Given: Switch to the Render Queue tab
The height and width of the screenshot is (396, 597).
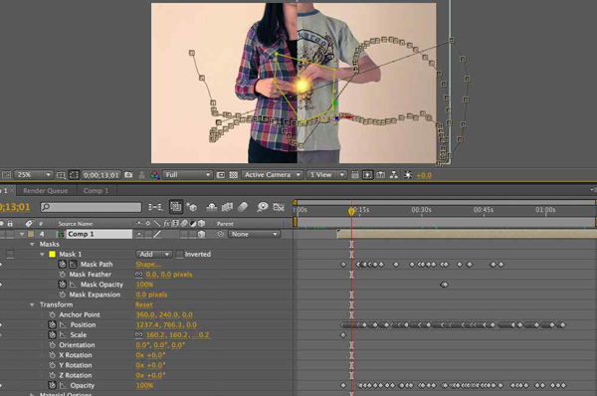Looking at the screenshot, I should pos(46,190).
